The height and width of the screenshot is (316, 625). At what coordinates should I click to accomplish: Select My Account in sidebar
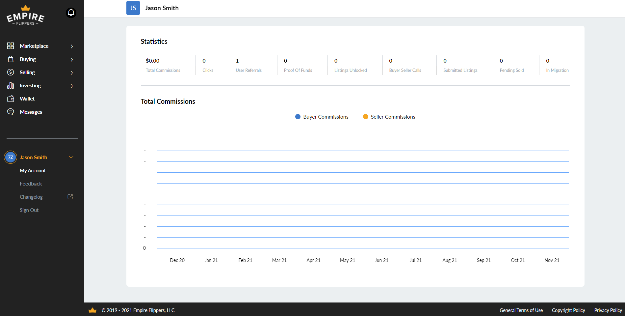point(33,170)
